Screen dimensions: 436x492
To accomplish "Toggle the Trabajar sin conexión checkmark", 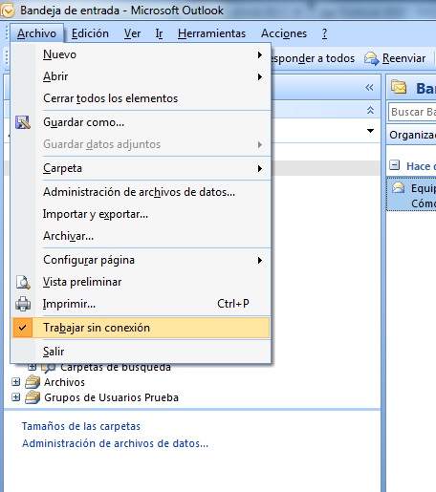I will [x=22, y=328].
